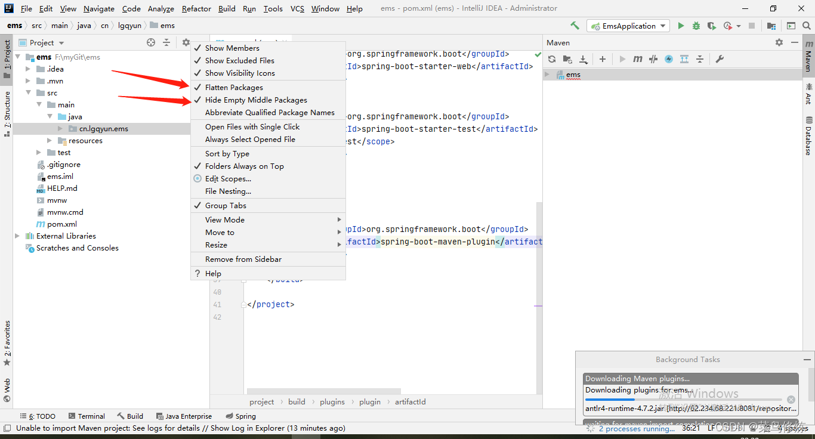
Task: Open Spring tool window
Action: click(x=241, y=416)
